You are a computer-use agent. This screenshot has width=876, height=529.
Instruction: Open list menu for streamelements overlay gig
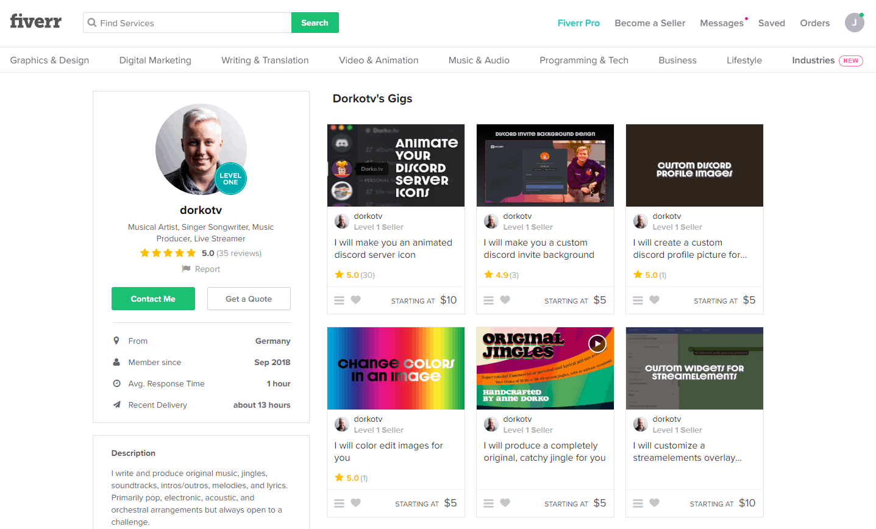(x=638, y=503)
